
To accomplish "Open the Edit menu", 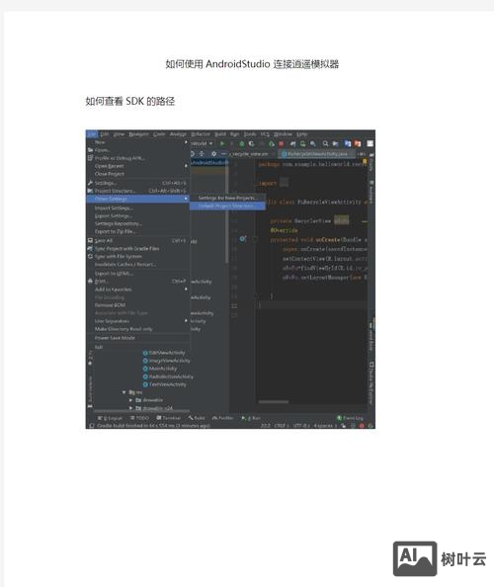I will pyautogui.click(x=105, y=134).
